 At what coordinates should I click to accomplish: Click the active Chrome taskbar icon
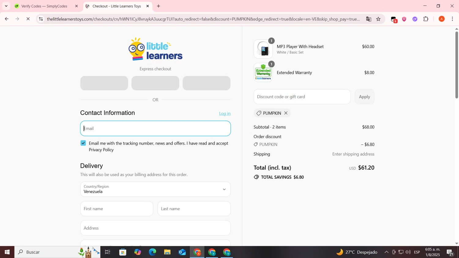tap(197, 252)
